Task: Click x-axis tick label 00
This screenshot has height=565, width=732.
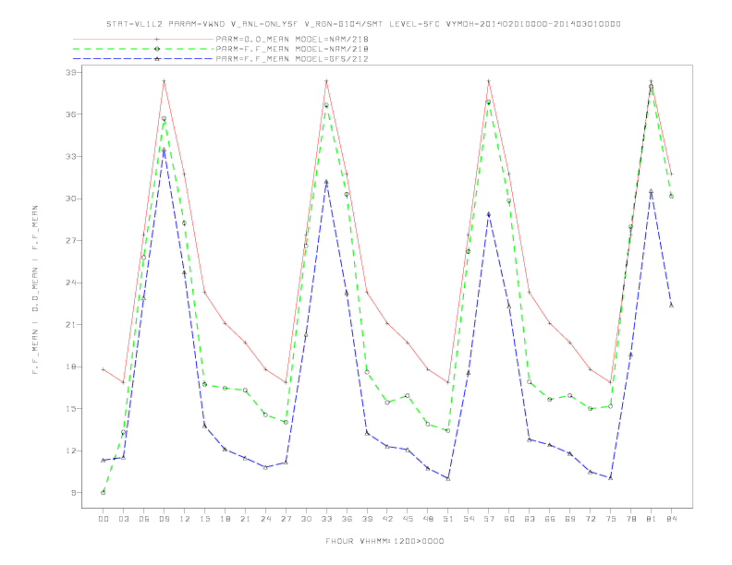Action: pyautogui.click(x=104, y=519)
